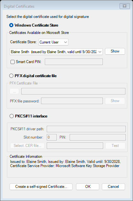Click the 'Slot number:' label
Image resolution: width=133 pixels, height=201 pixels.
click(x=33, y=137)
